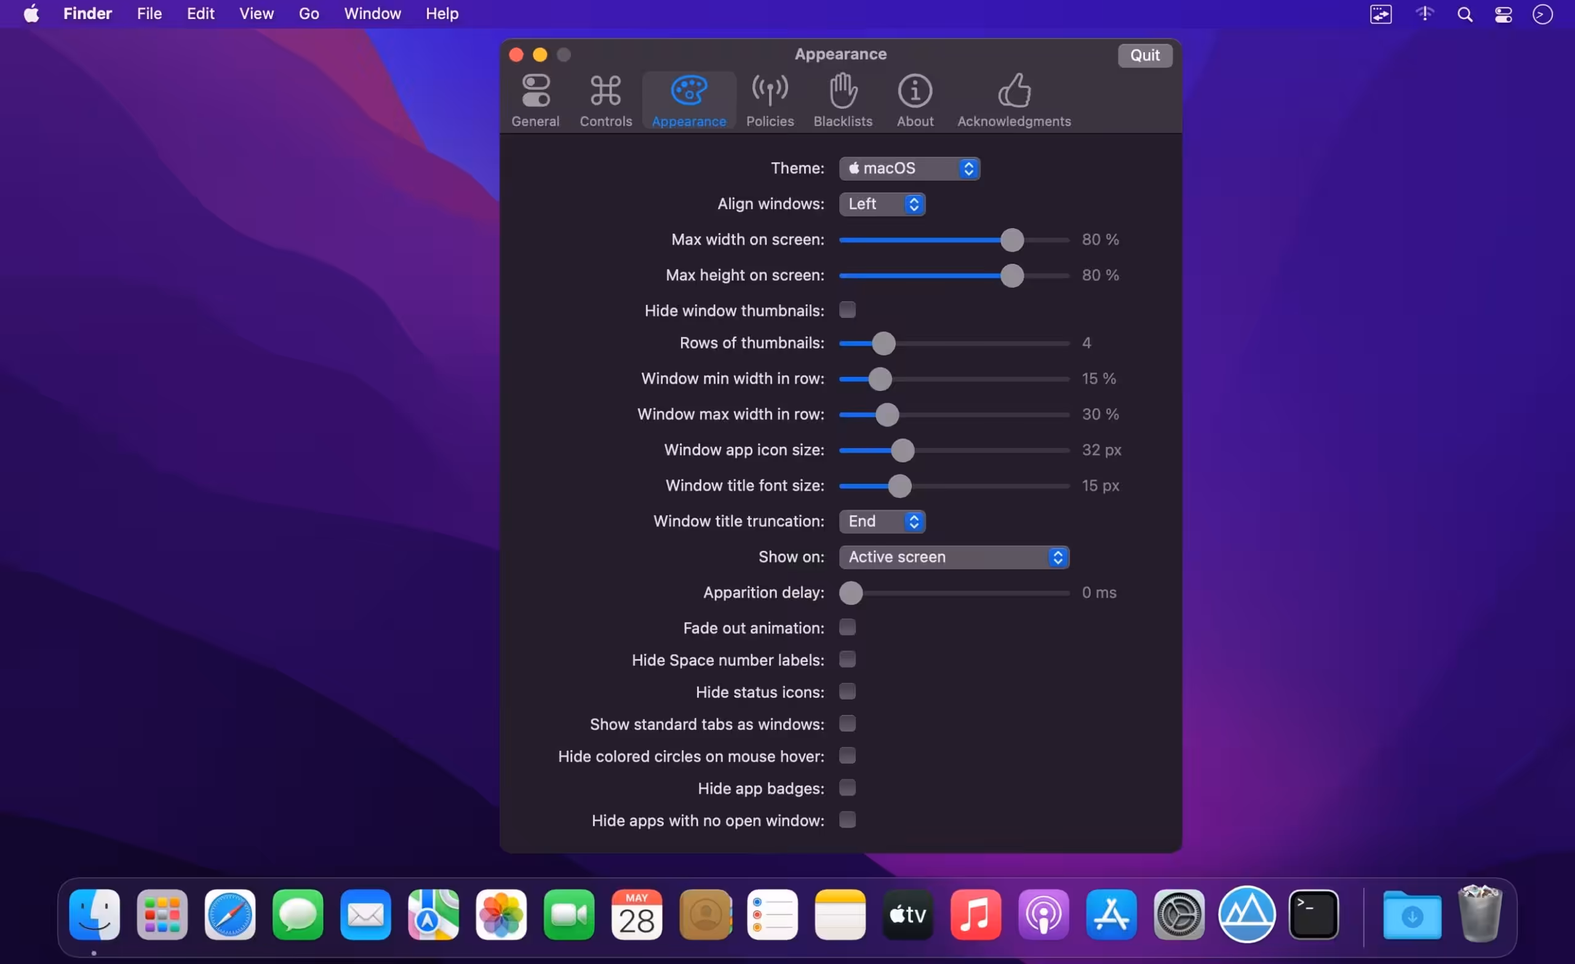Show the Acknowledgments tab

click(1014, 101)
